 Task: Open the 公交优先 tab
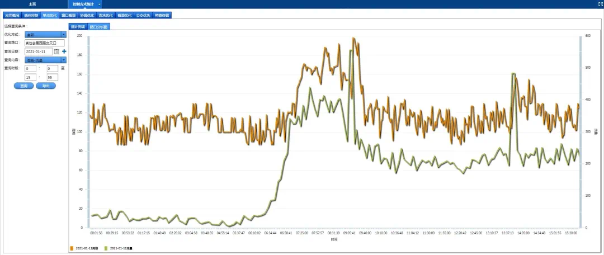(x=144, y=15)
